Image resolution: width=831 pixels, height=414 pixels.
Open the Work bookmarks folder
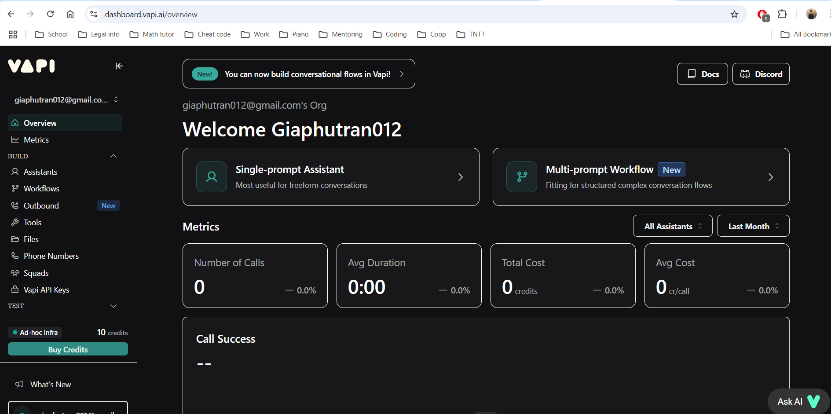[255, 34]
